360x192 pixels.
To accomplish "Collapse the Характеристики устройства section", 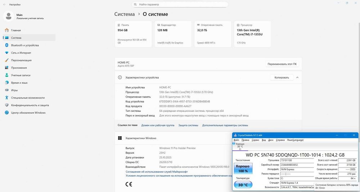I will coord(297,77).
